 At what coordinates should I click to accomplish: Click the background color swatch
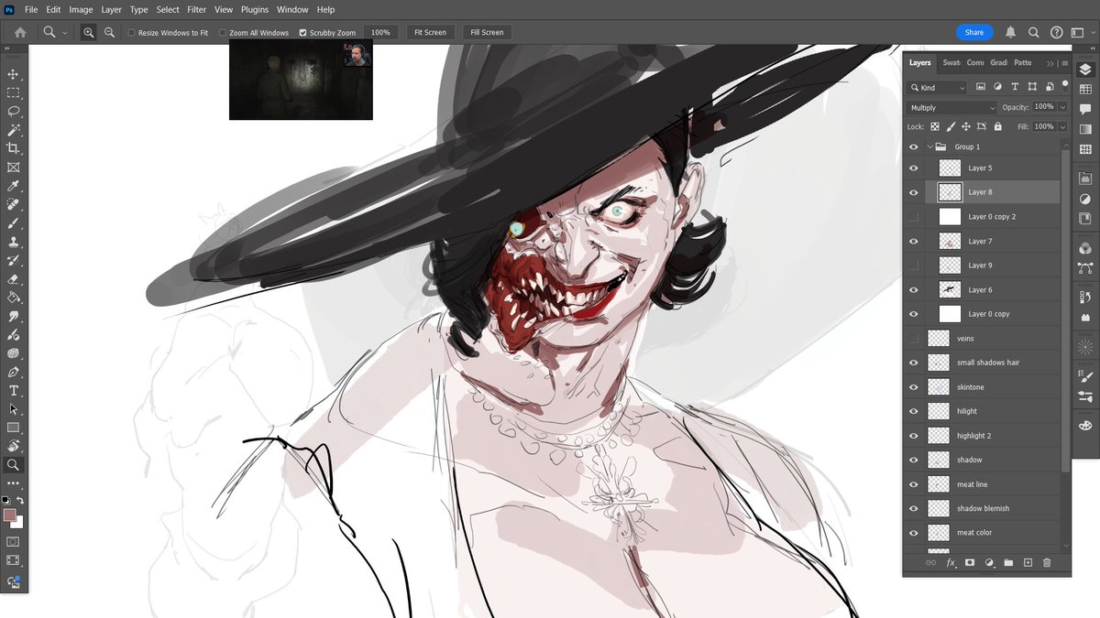[19, 524]
